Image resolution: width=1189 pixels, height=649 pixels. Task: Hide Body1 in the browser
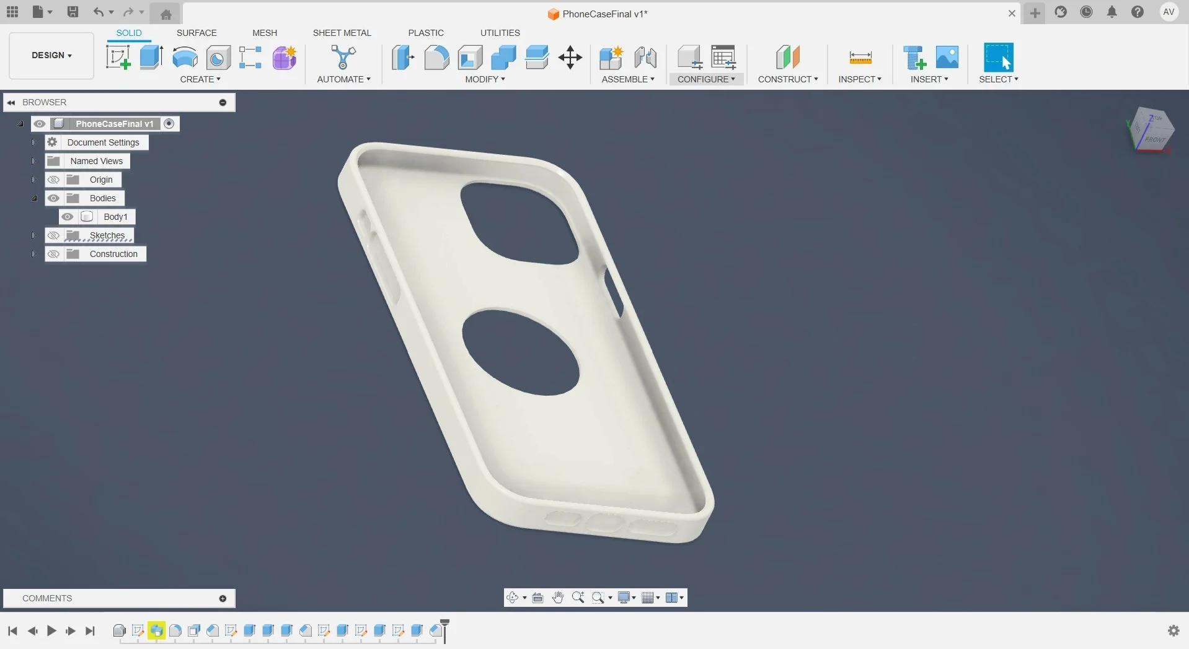click(x=68, y=217)
